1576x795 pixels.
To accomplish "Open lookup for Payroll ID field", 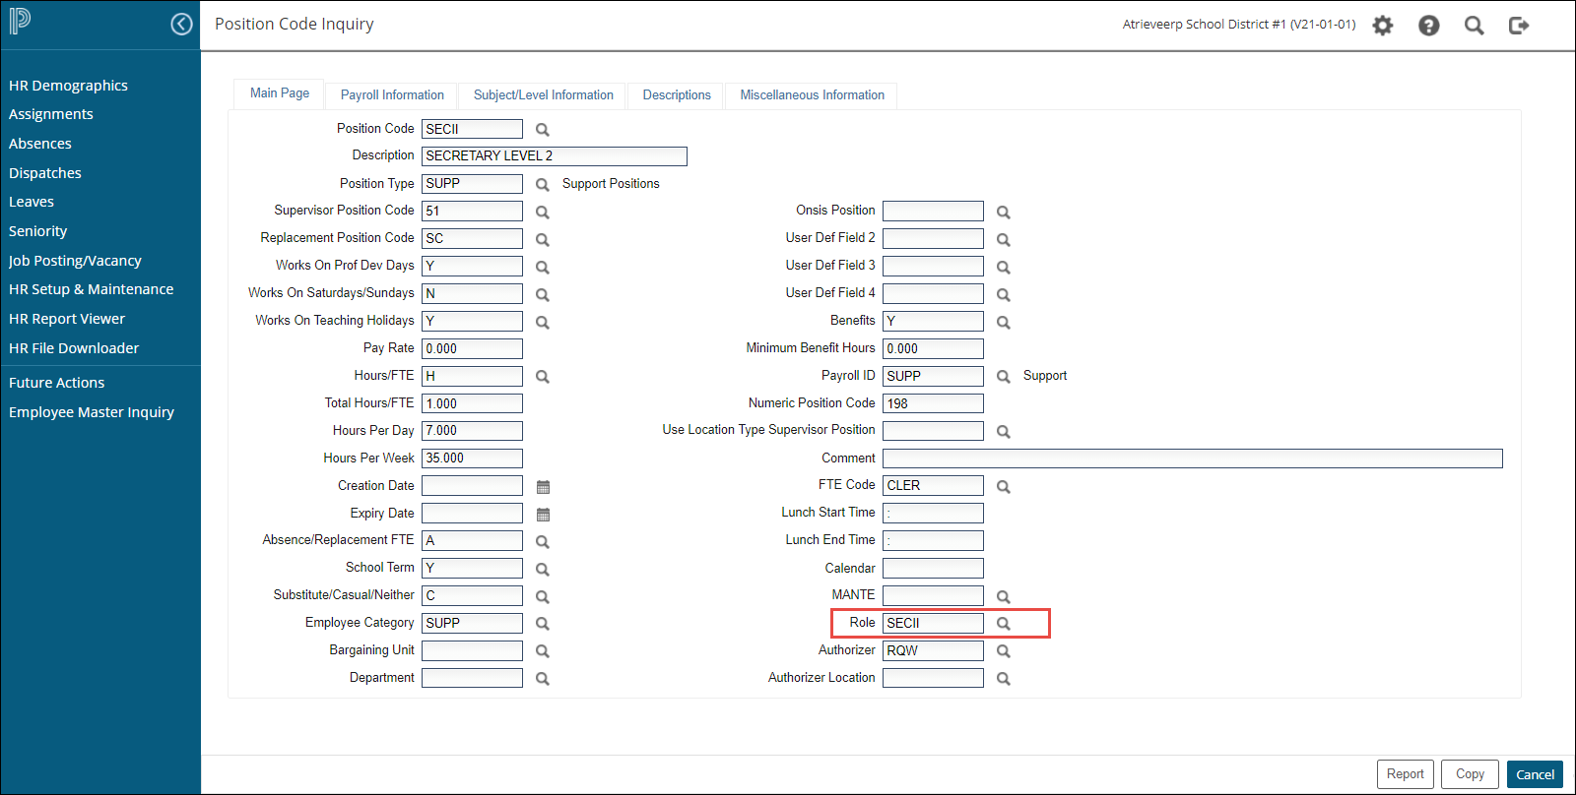I will click(1003, 377).
